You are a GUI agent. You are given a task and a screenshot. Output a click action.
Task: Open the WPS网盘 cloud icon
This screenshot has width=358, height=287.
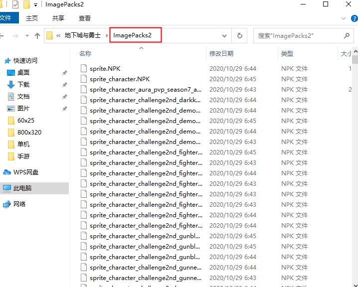click(7, 172)
